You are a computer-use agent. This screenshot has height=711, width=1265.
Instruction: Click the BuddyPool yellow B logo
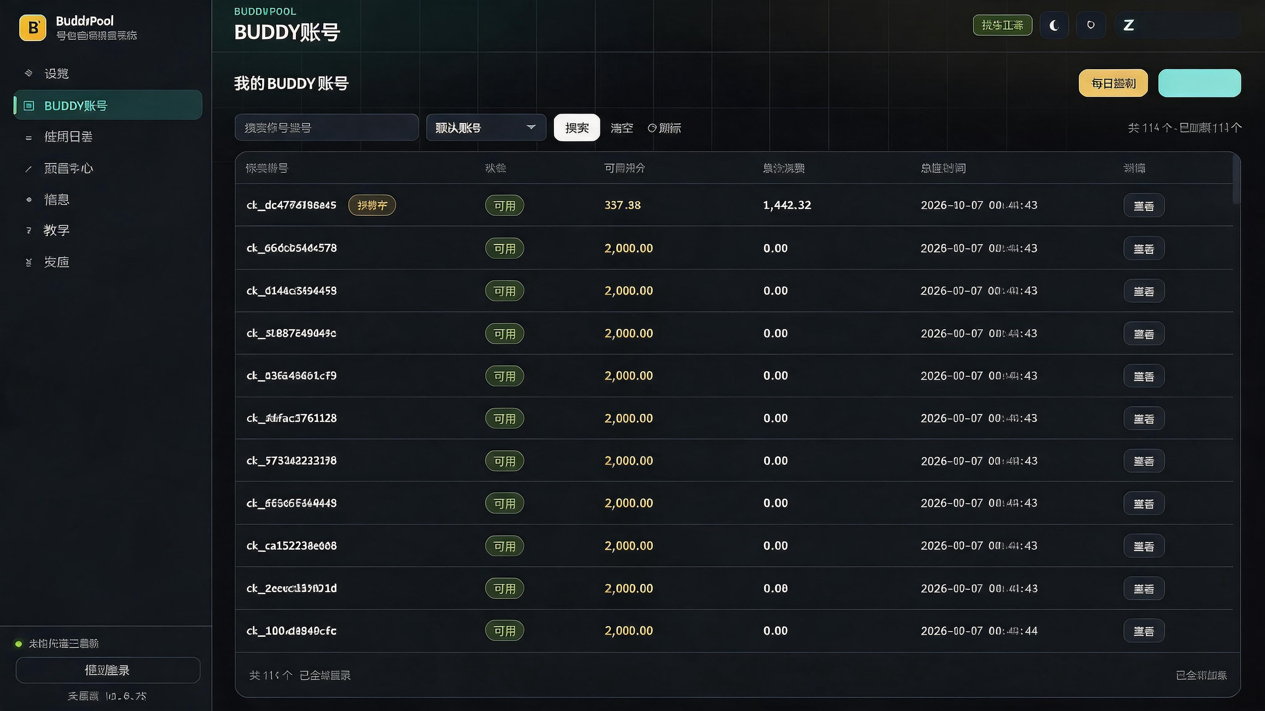(x=33, y=28)
